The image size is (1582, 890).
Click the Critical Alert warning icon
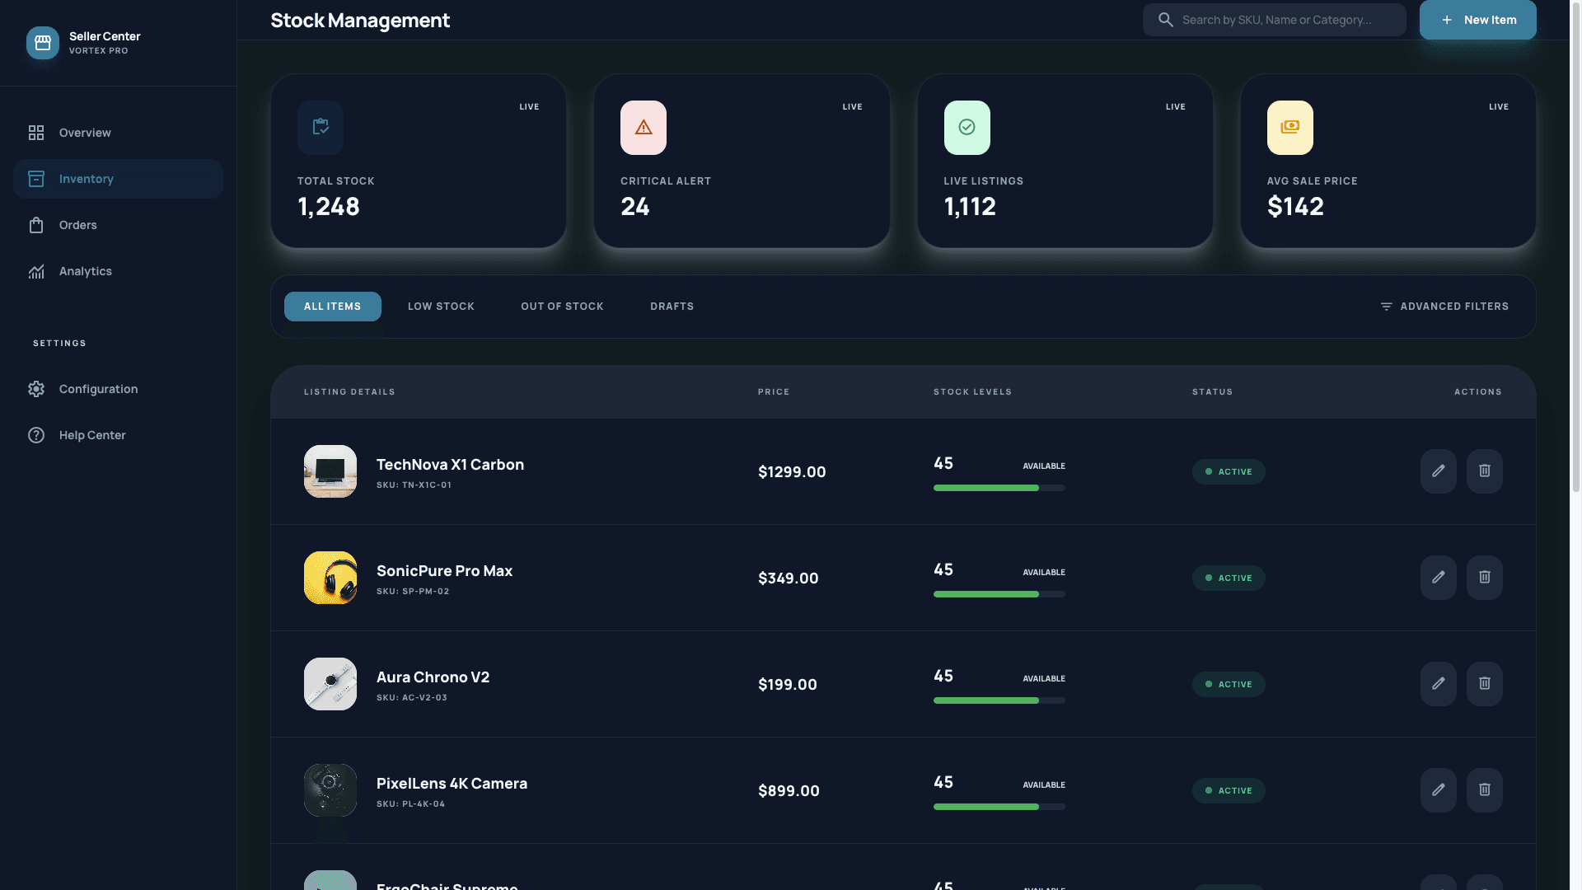click(x=643, y=127)
